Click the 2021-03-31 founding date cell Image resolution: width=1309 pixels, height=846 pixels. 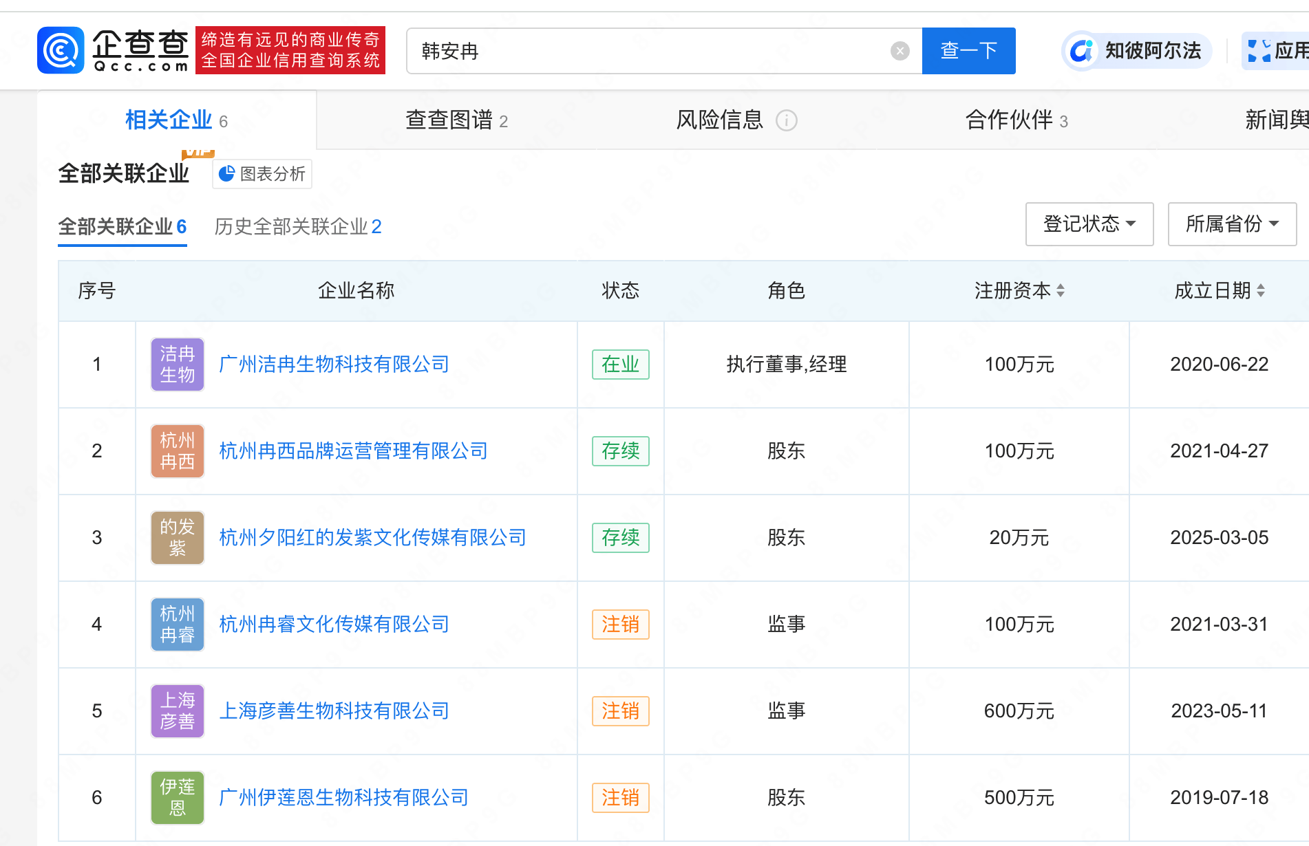(x=1220, y=625)
